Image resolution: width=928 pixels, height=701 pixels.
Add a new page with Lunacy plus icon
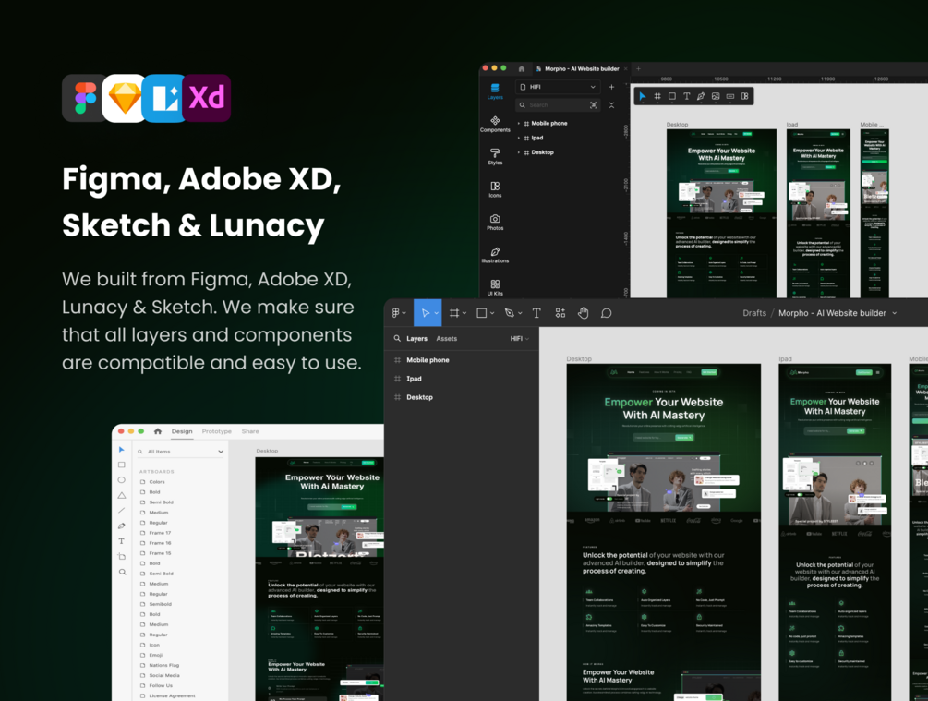pos(611,87)
